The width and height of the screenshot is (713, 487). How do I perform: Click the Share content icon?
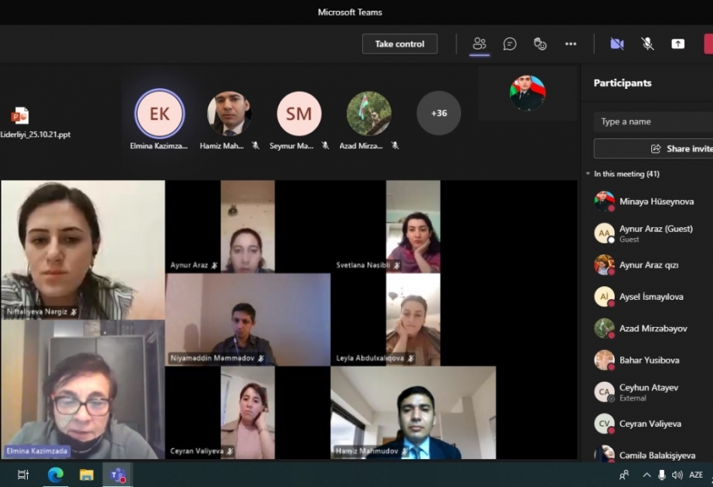(x=678, y=44)
